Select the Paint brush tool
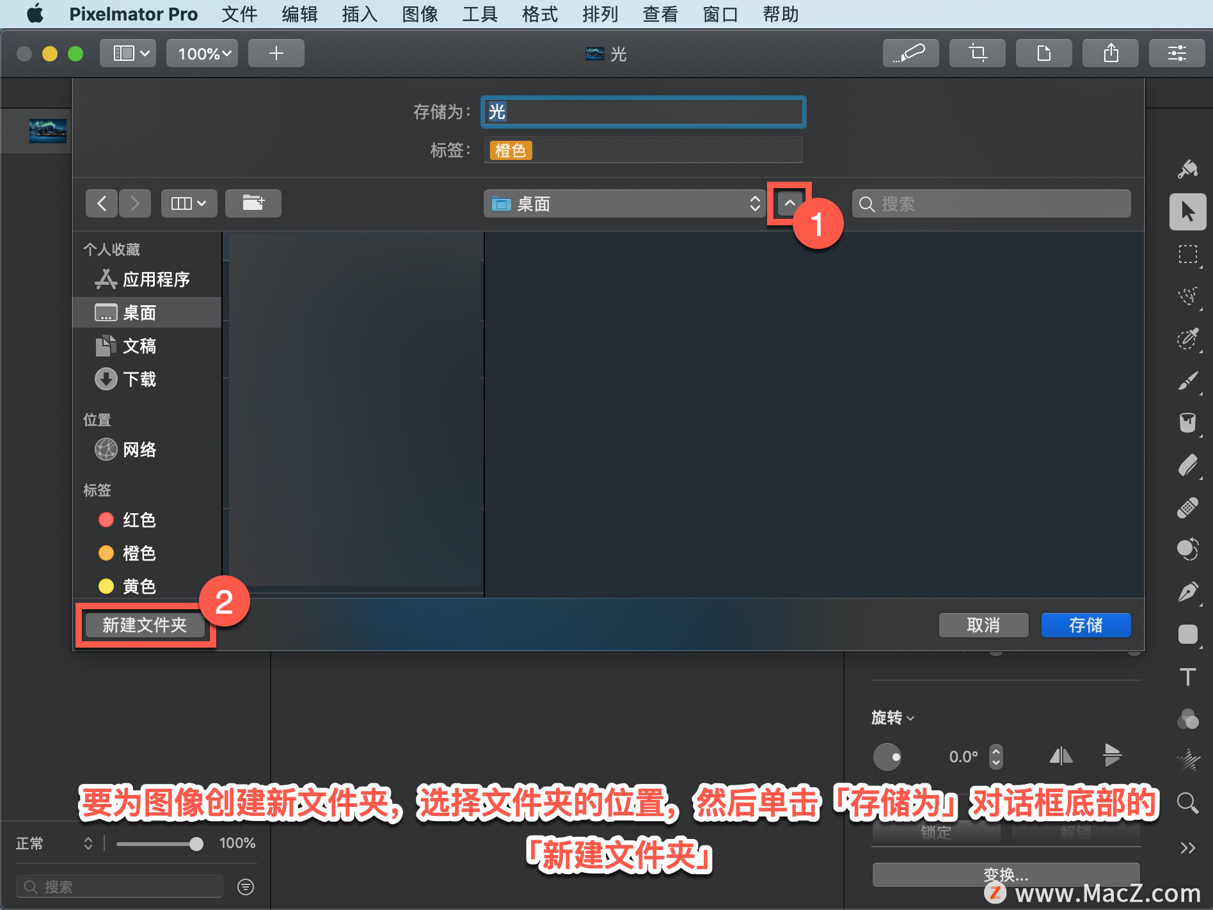This screenshot has height=910, width=1213. tap(1188, 381)
